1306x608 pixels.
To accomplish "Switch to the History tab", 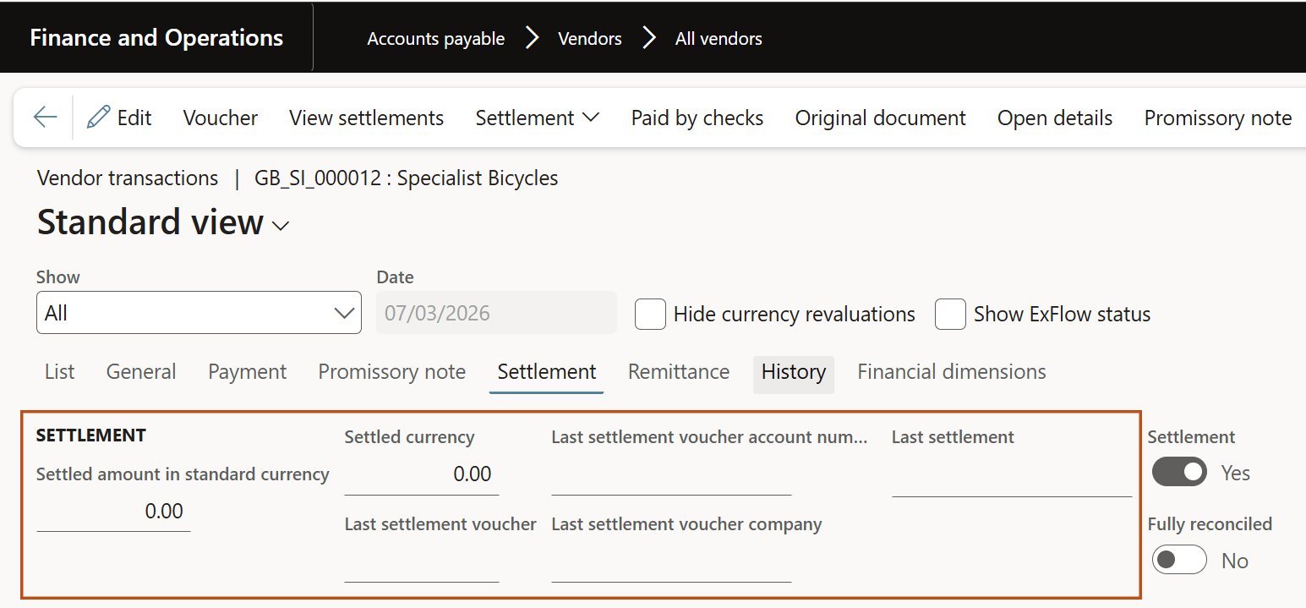I will coord(793,372).
